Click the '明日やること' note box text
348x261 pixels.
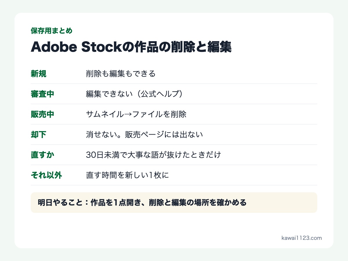point(142,202)
